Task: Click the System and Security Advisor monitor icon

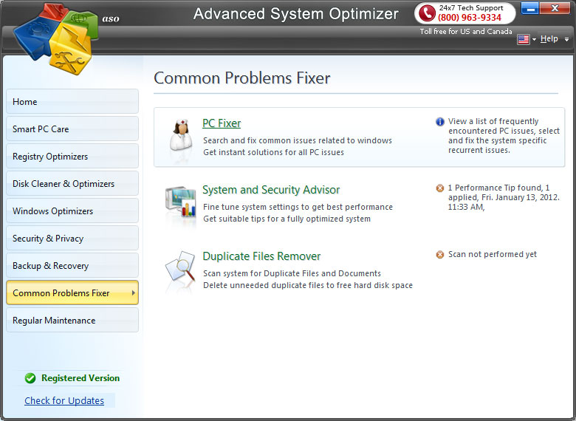Action: coord(180,202)
